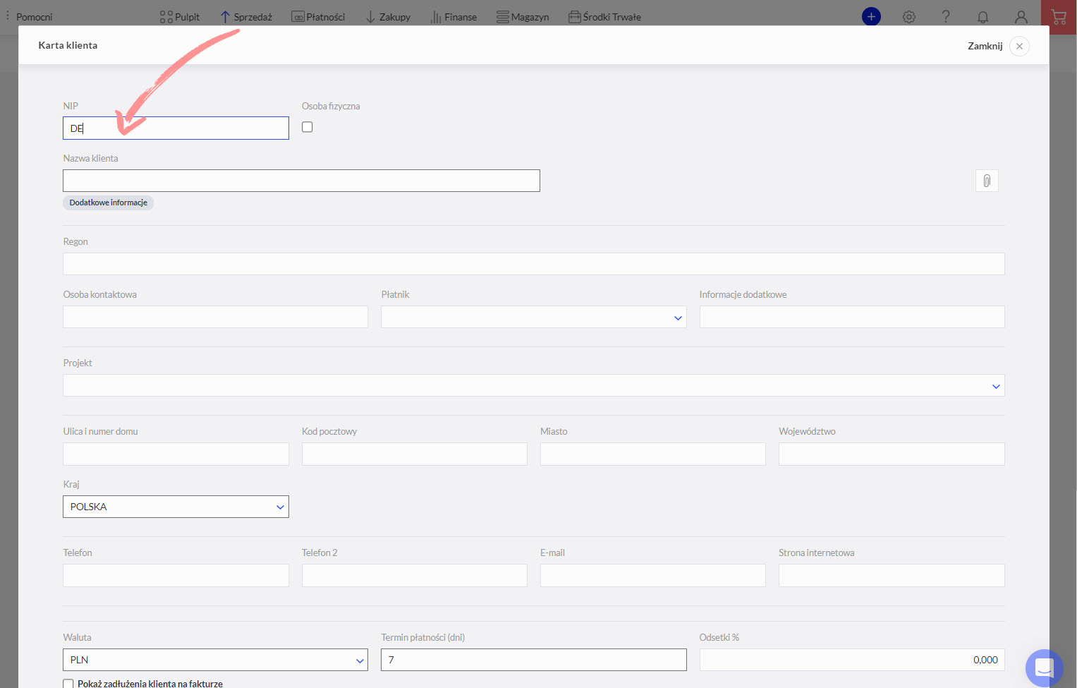Open the Pulpit menu

180,17
